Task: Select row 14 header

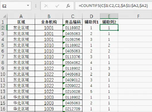Action: coord(3,97)
